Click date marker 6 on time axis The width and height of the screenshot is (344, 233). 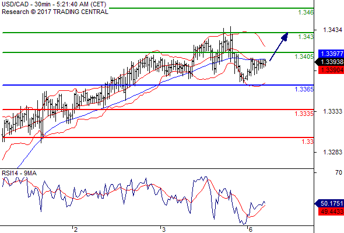click(x=250, y=230)
